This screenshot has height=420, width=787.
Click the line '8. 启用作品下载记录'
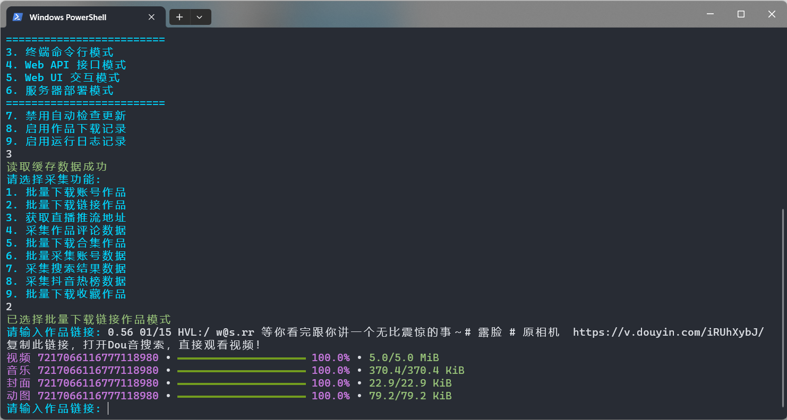pyautogui.click(x=66, y=129)
